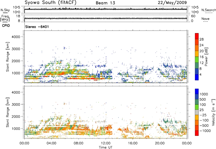Click the date '22/May/2009'
Image resolution: width=216 pixels, height=149 pixels.
[x=172, y=3]
